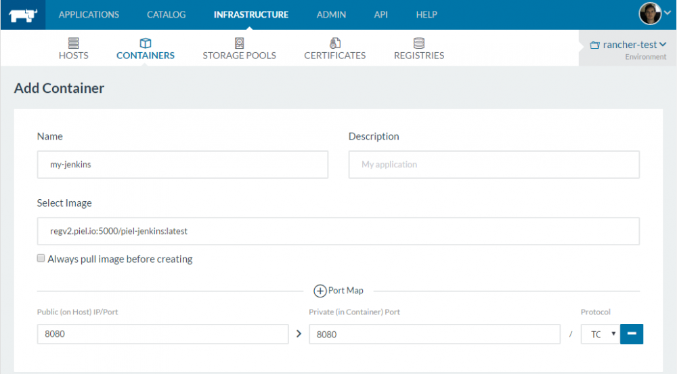The width and height of the screenshot is (677, 374).
Task: Click the environment folder icon
Action: [x=595, y=45]
